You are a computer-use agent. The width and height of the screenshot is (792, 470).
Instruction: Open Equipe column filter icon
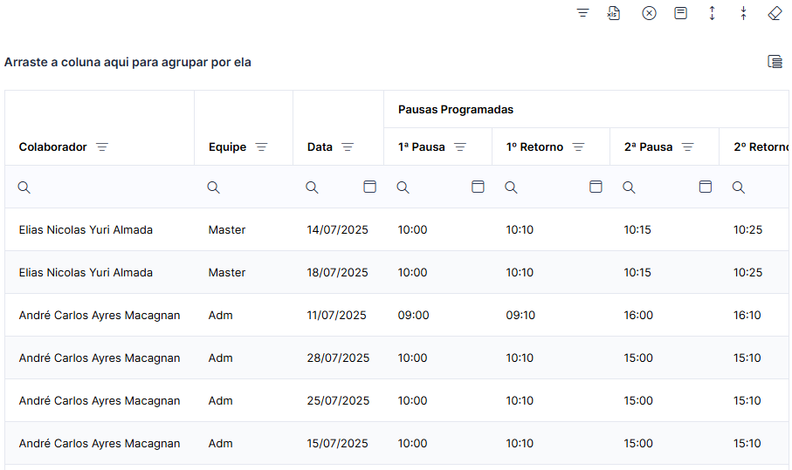pos(261,146)
